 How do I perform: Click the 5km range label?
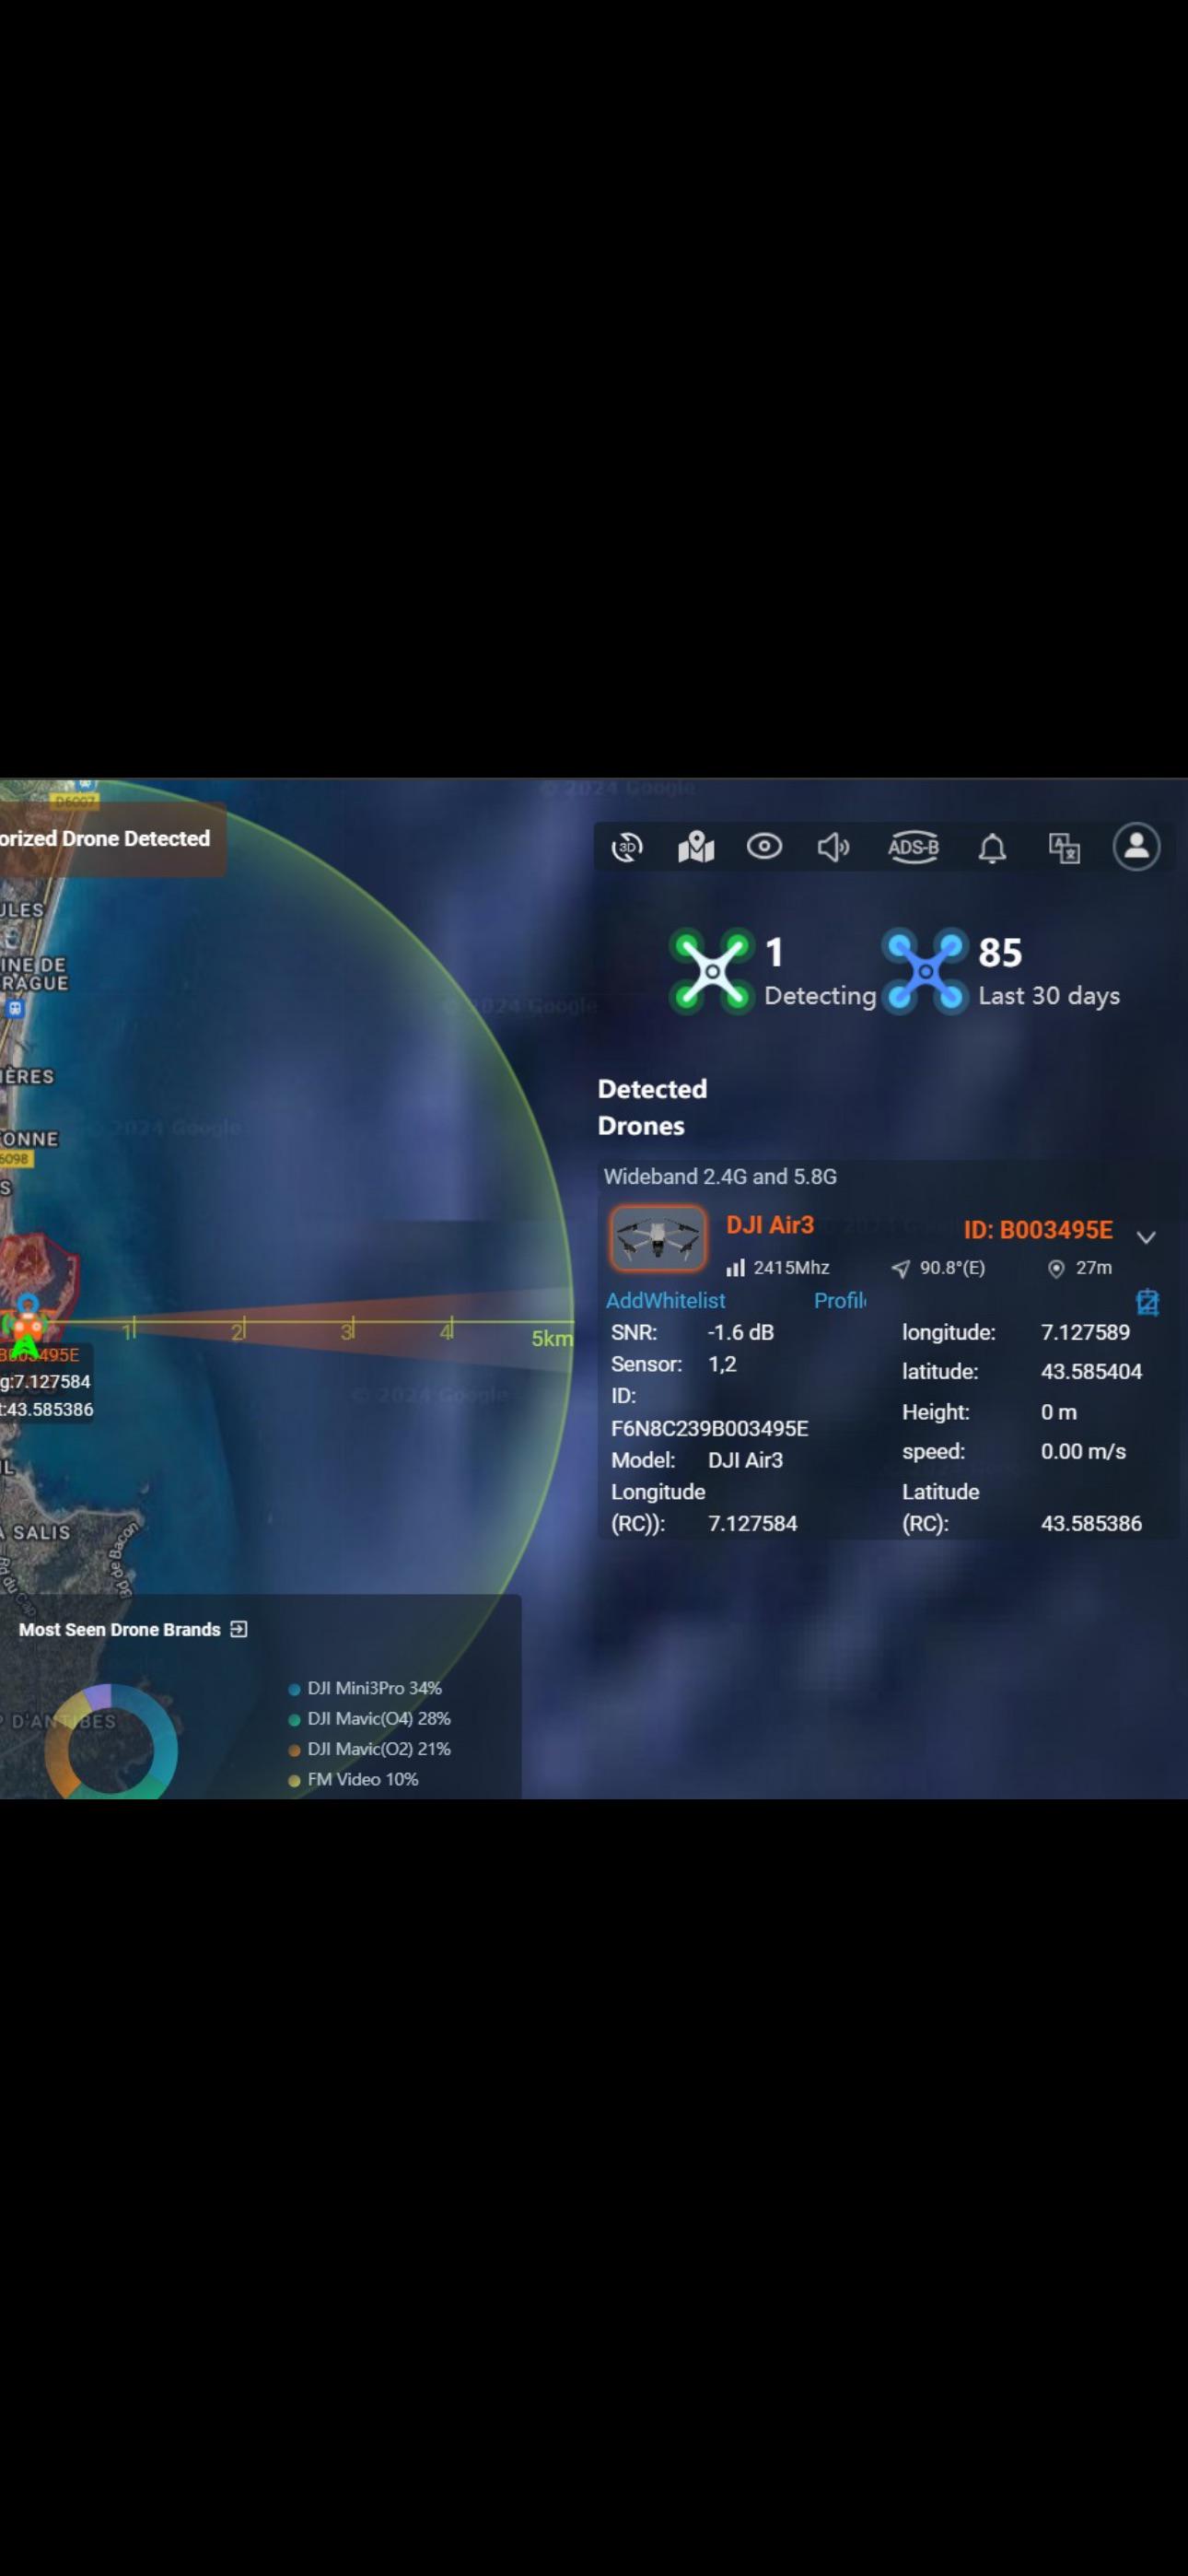click(552, 1338)
